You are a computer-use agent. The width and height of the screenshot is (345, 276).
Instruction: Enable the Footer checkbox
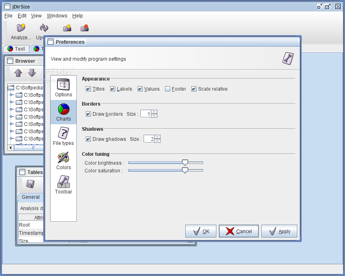point(168,89)
